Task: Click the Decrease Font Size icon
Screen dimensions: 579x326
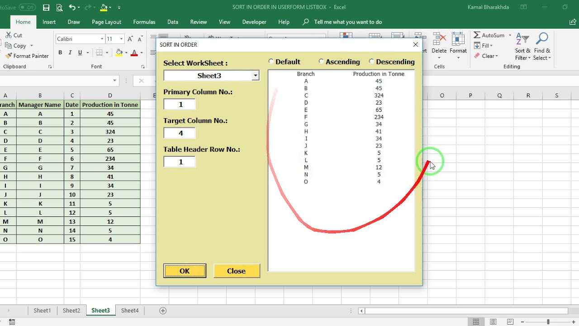Action: click(x=141, y=39)
